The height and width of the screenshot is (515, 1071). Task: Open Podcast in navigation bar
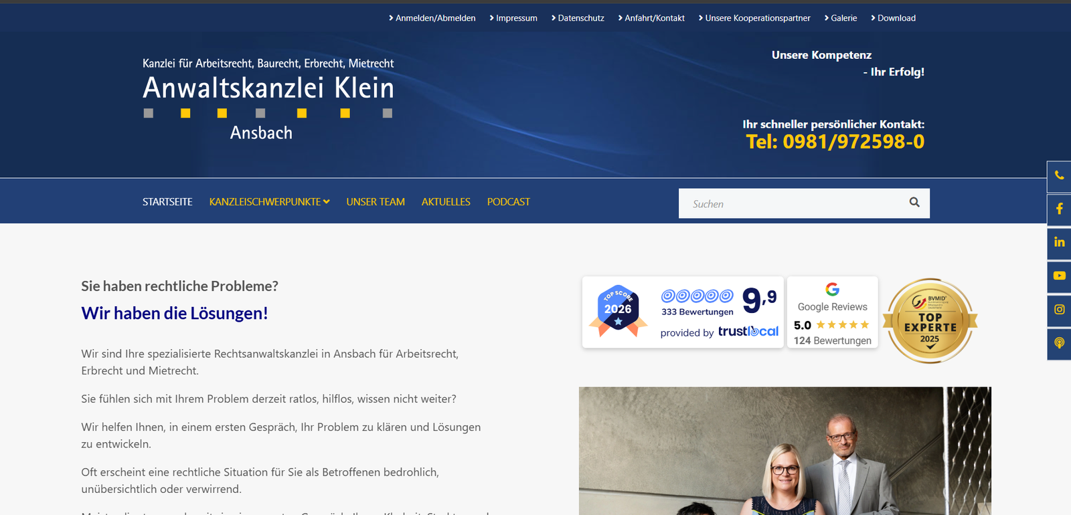pos(509,202)
